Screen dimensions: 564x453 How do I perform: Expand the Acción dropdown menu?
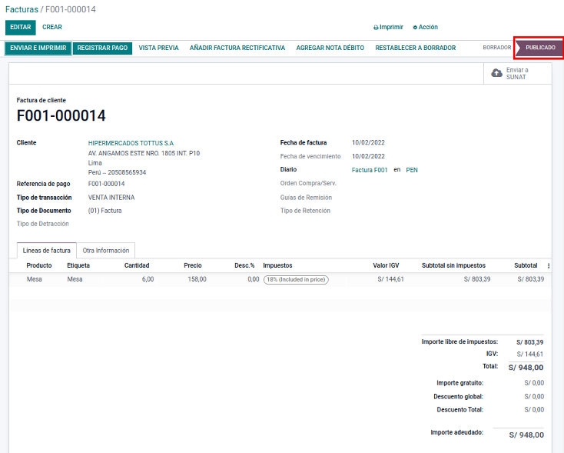click(x=428, y=27)
